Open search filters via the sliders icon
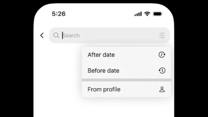The image size is (208, 117). [x=162, y=35]
